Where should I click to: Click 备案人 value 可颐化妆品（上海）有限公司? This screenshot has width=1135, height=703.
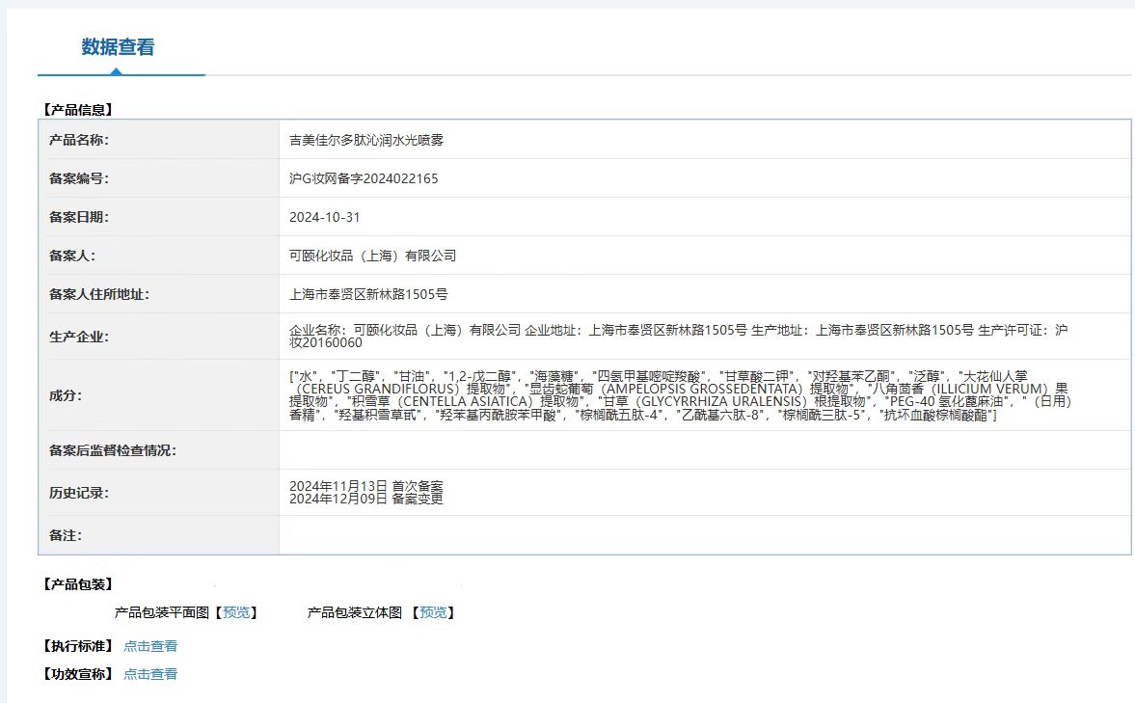372,256
